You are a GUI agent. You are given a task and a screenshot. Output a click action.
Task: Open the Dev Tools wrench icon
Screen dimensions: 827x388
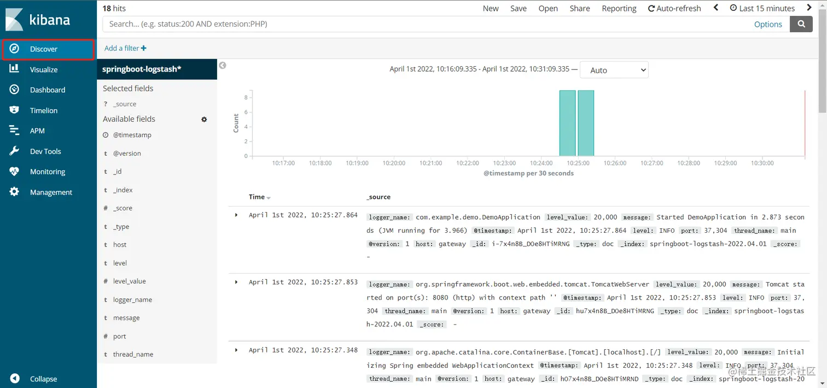coord(14,151)
